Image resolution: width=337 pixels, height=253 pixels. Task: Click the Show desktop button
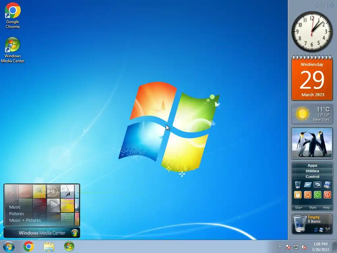tap(335, 246)
